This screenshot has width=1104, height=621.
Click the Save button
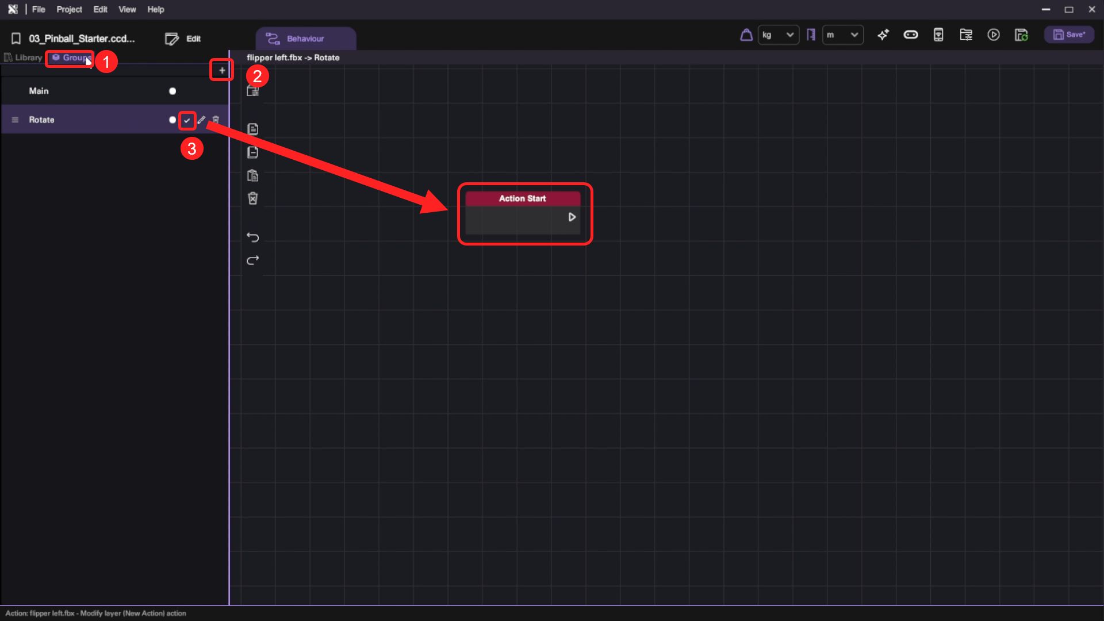point(1069,35)
